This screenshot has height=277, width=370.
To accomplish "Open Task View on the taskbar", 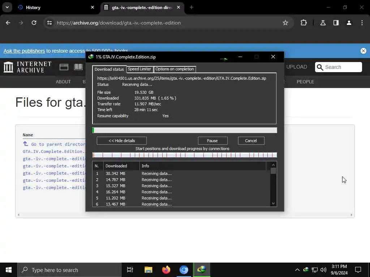I will pos(130,270).
